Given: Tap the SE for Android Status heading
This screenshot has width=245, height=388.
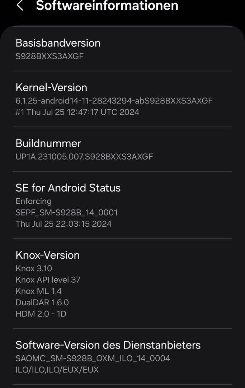Looking at the screenshot, I should click(x=68, y=188).
